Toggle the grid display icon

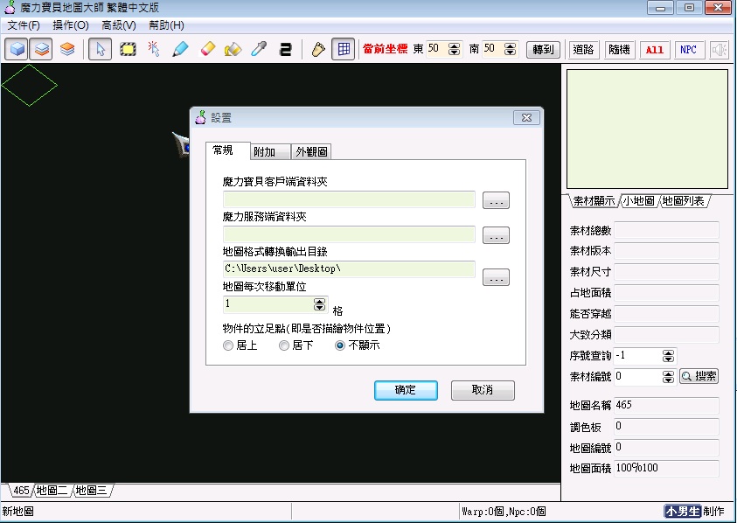coord(344,49)
